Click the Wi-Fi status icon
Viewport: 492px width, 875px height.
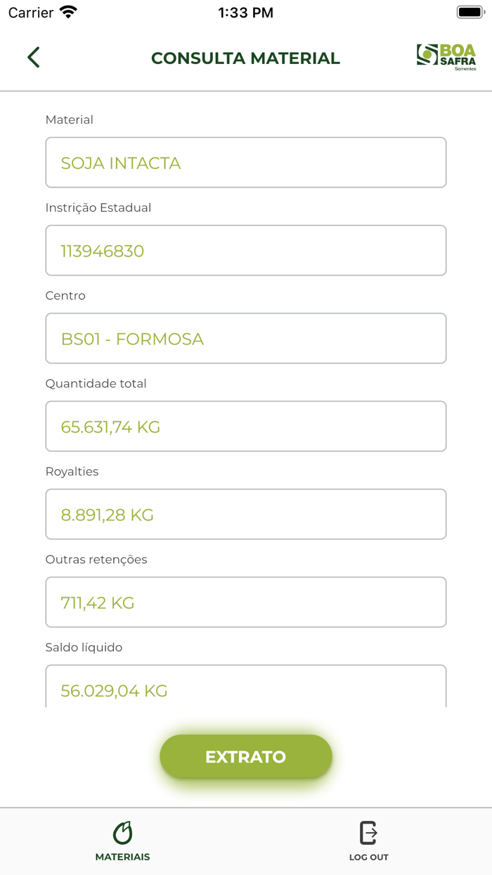click(68, 13)
